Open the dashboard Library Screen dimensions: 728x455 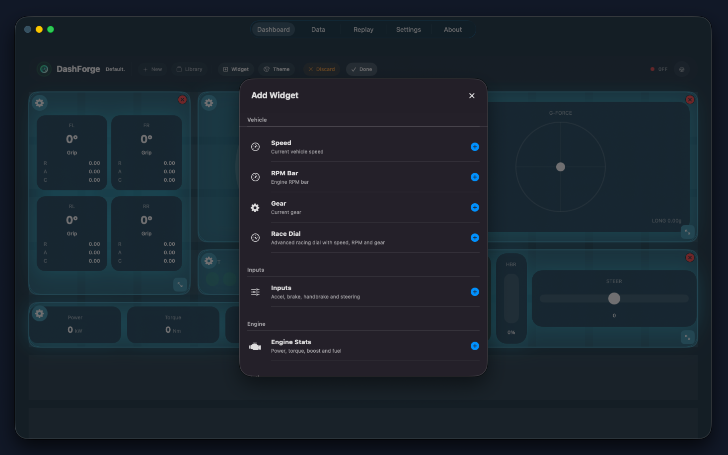click(x=189, y=69)
